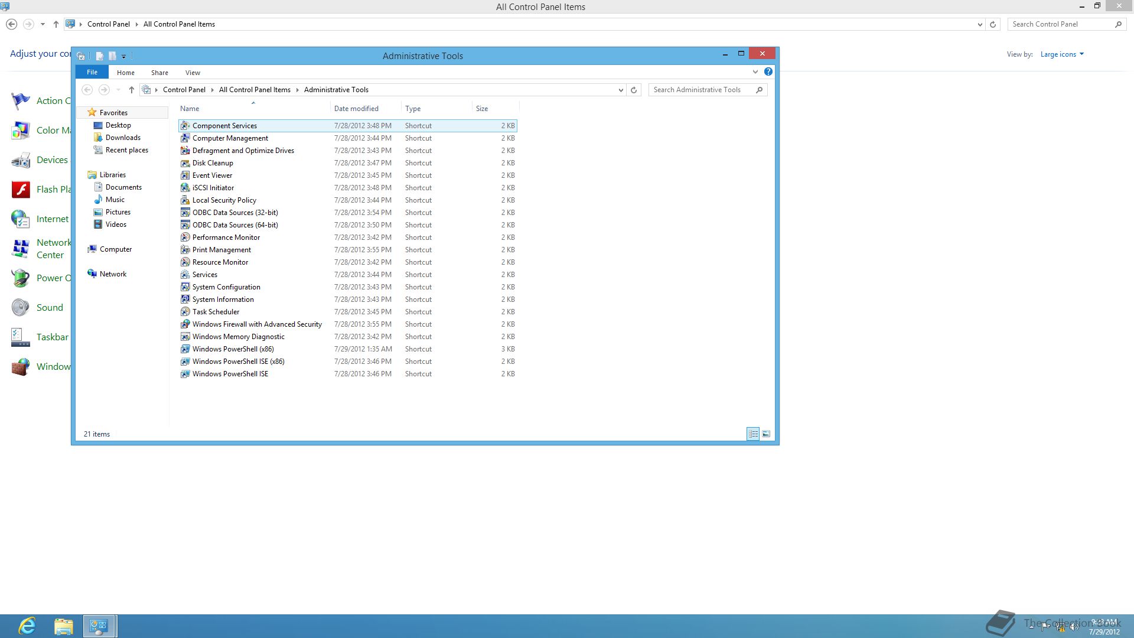This screenshot has height=638, width=1134.
Task: Click the Task Scheduler shortcut icon
Action: click(x=185, y=312)
